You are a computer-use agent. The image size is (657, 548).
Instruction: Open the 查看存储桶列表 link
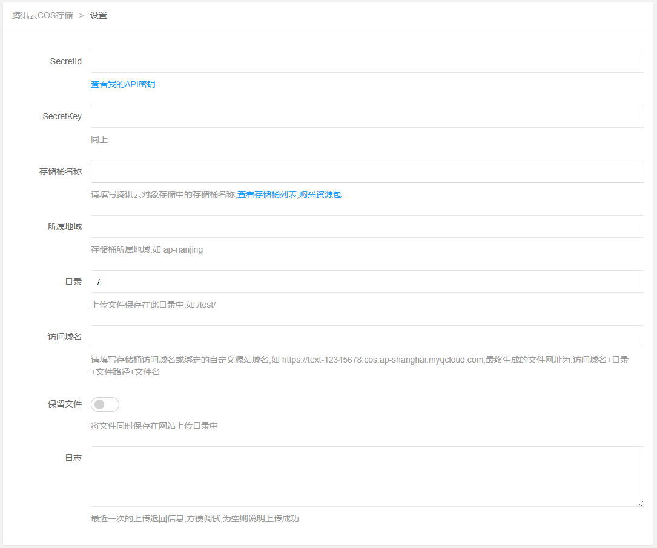click(x=267, y=194)
